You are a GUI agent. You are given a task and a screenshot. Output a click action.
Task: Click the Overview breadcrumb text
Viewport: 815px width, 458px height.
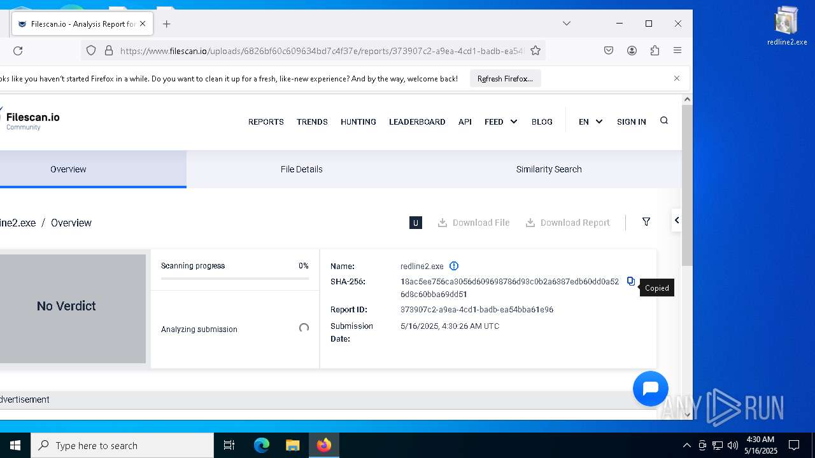(71, 223)
